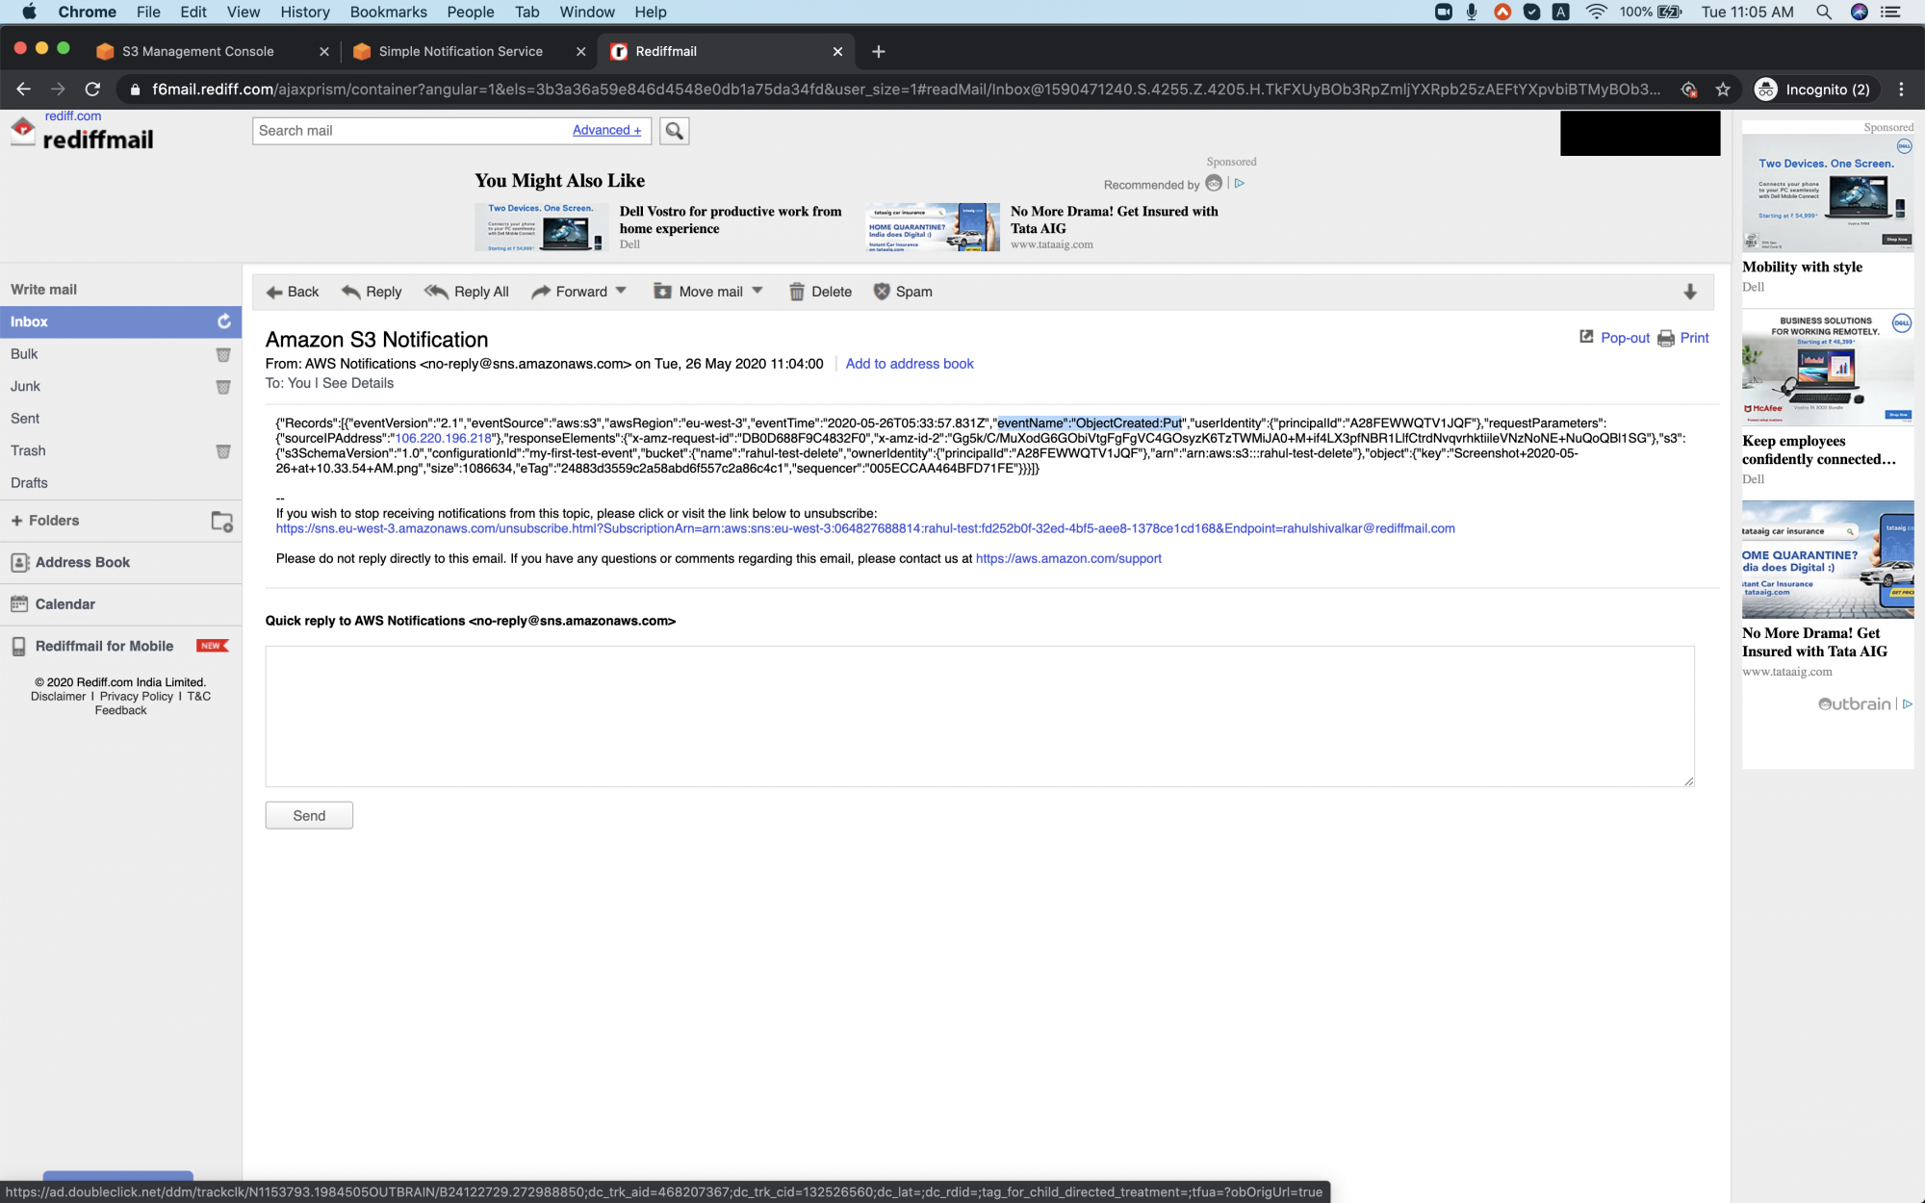Image resolution: width=1925 pixels, height=1203 pixels.
Task: Bookmark this page with the star icon
Action: pos(1723,89)
